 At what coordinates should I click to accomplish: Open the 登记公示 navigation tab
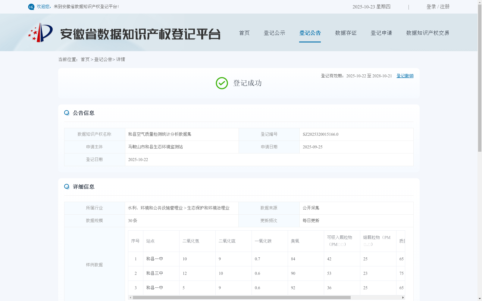274,33
